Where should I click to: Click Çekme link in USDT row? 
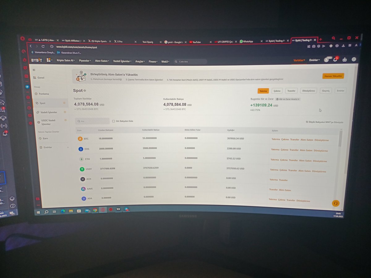[x=284, y=170]
